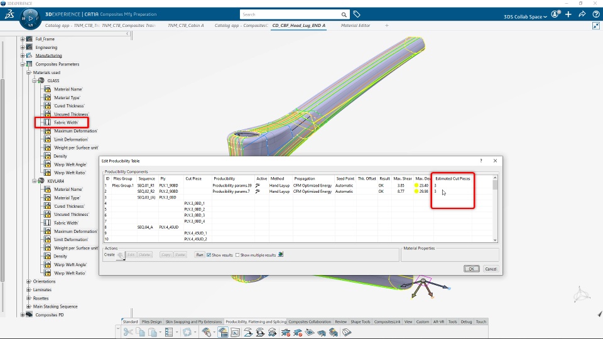
Task: Click the Estimated Cut Pieces column header
Action: pos(453,179)
